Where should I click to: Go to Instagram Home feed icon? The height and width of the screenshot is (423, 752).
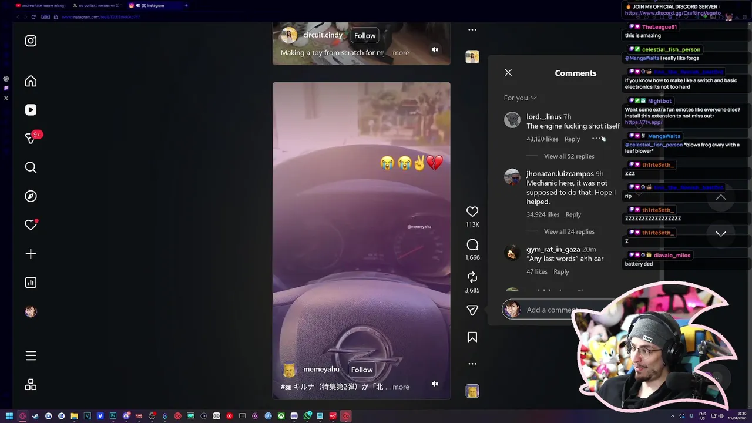[31, 81]
